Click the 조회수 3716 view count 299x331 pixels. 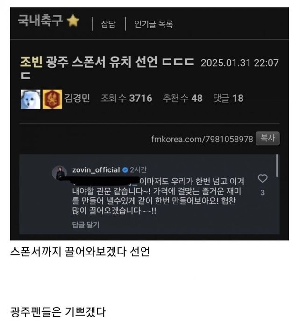[126, 98]
